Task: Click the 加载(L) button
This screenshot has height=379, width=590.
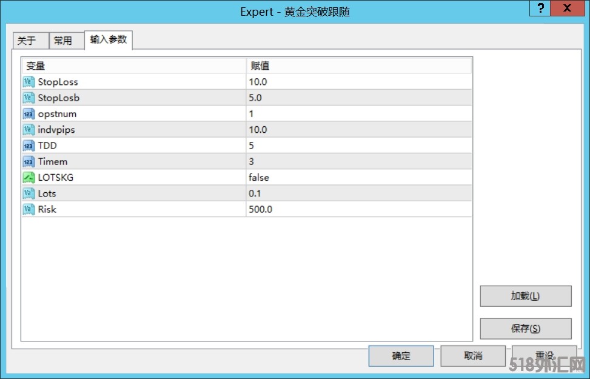Action: (525, 296)
